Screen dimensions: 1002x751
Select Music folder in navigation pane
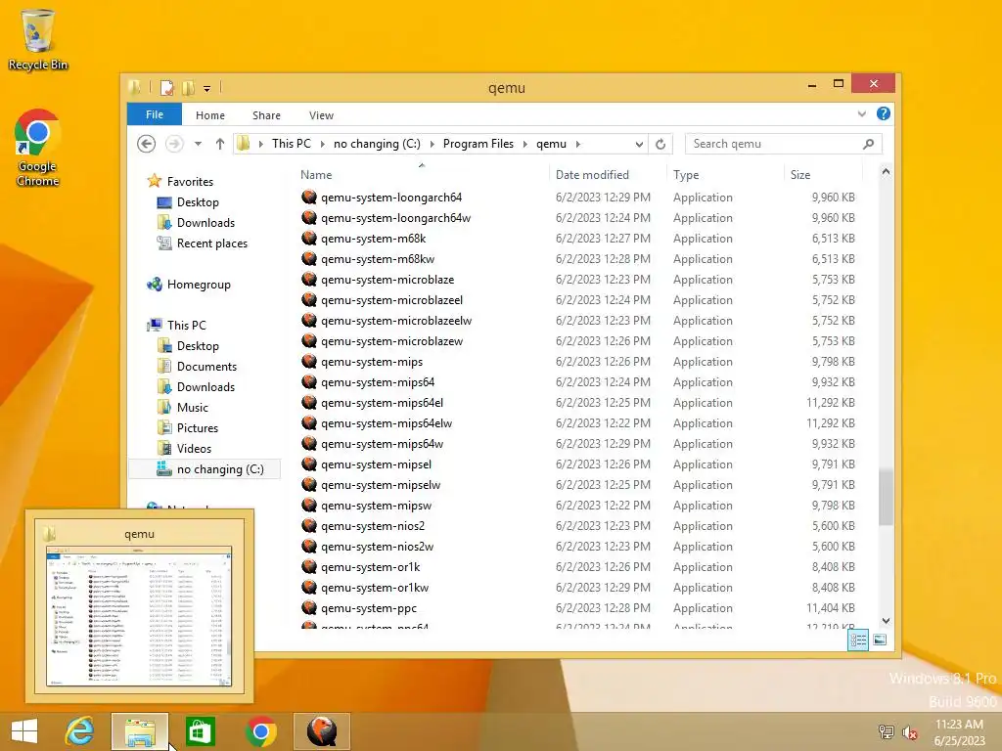tap(193, 408)
